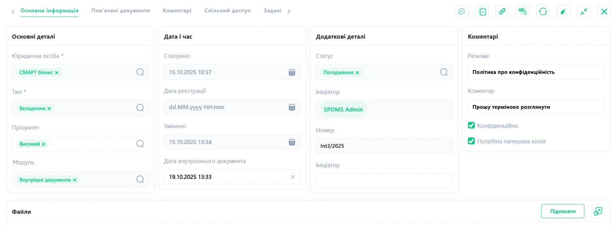This screenshot has width=614, height=226.
Task: Go to previous tabs with left chevron
Action: [x=13, y=12]
